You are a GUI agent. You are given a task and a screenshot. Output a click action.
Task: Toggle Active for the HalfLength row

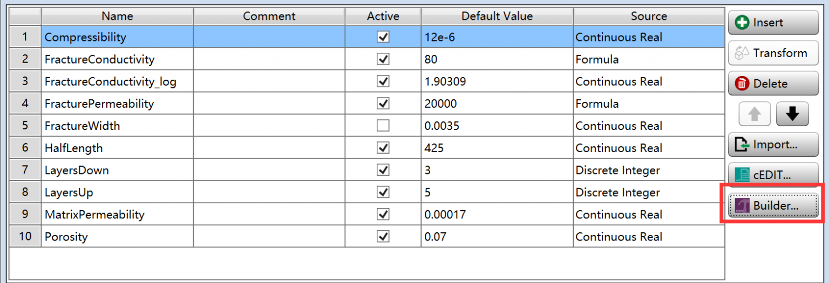383,148
